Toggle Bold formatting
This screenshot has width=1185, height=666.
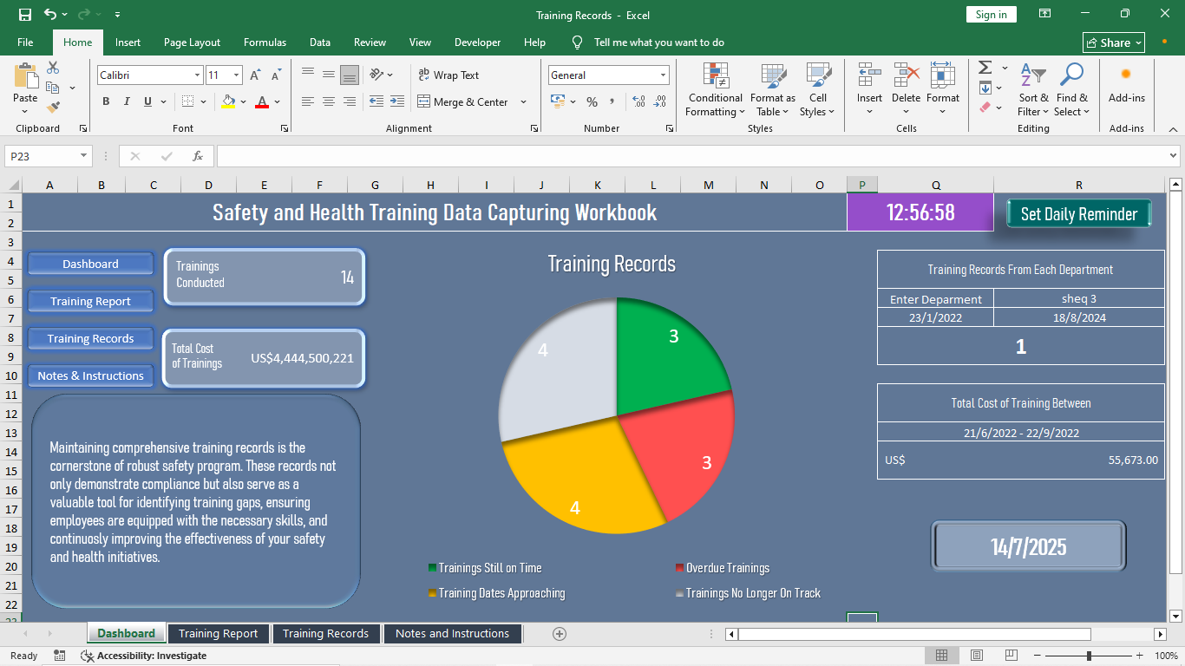click(x=106, y=101)
